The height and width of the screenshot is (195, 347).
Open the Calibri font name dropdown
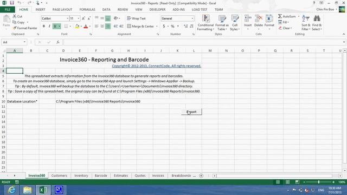click(67, 18)
